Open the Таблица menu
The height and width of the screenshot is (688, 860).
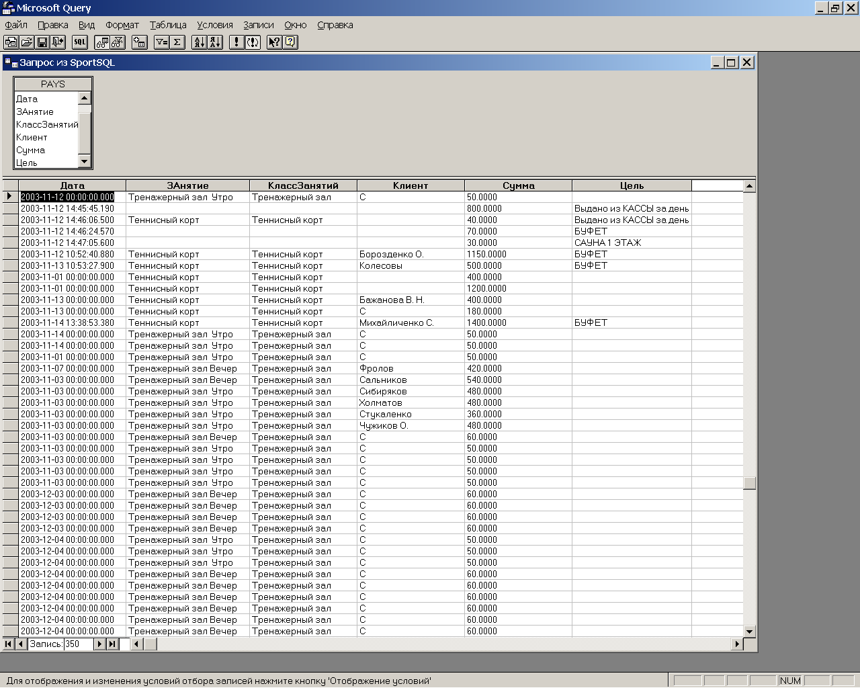pyautogui.click(x=168, y=25)
